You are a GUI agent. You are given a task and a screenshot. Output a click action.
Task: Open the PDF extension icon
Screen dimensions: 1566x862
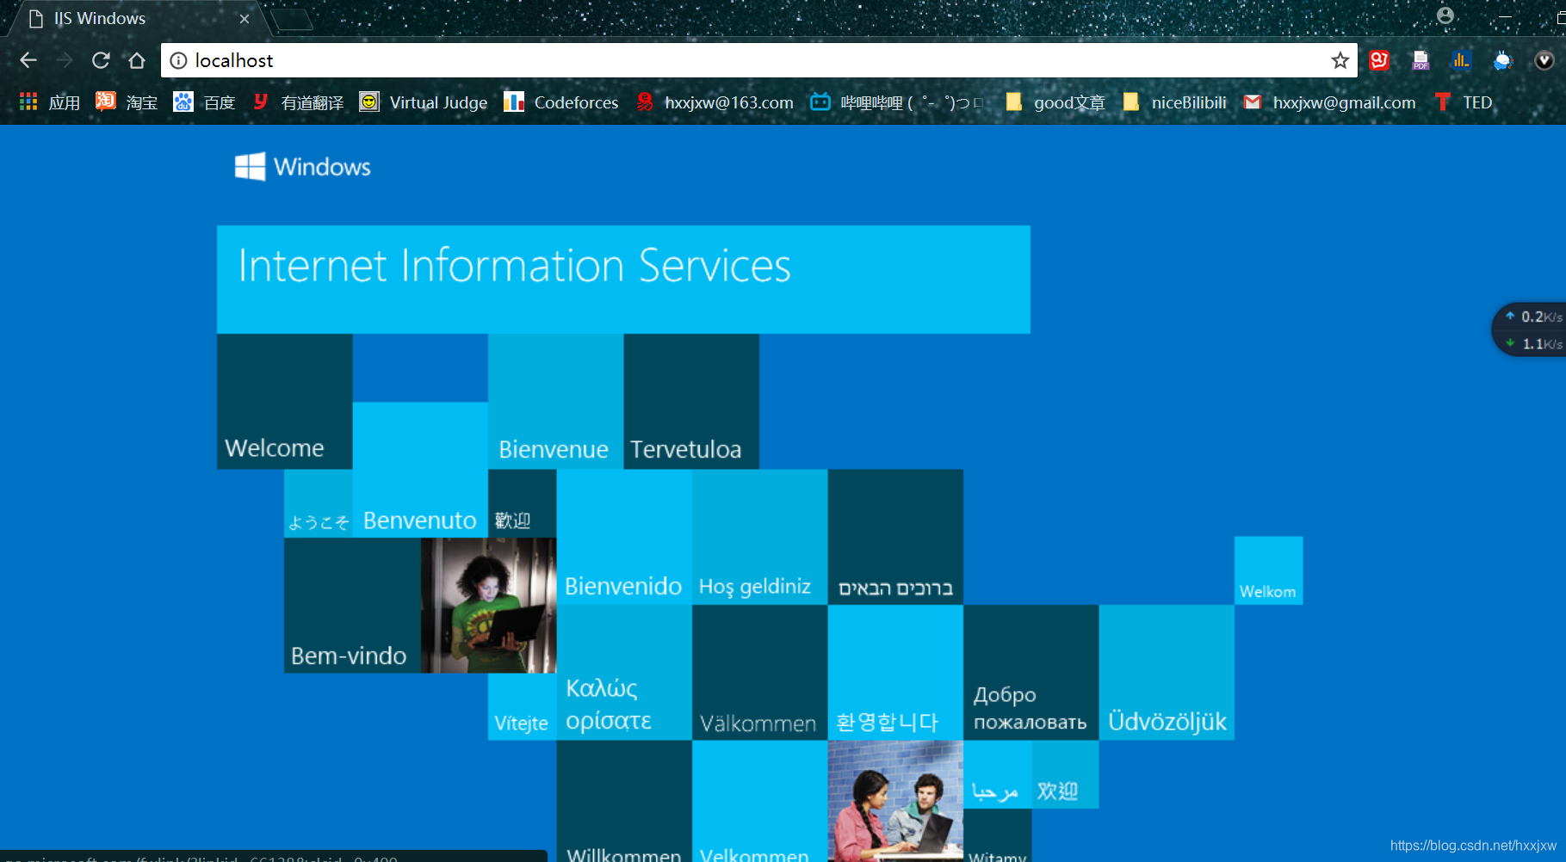(x=1421, y=60)
